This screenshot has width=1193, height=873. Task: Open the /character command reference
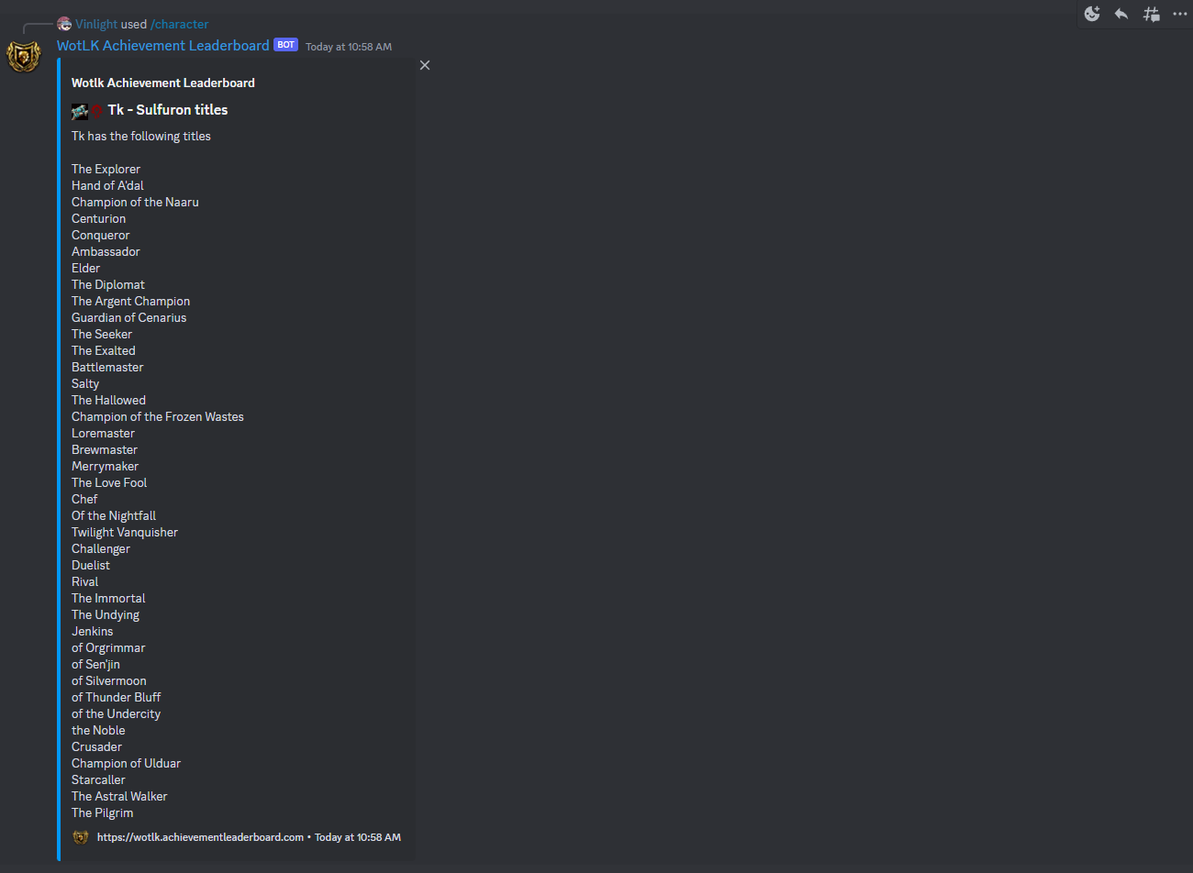[x=180, y=24]
